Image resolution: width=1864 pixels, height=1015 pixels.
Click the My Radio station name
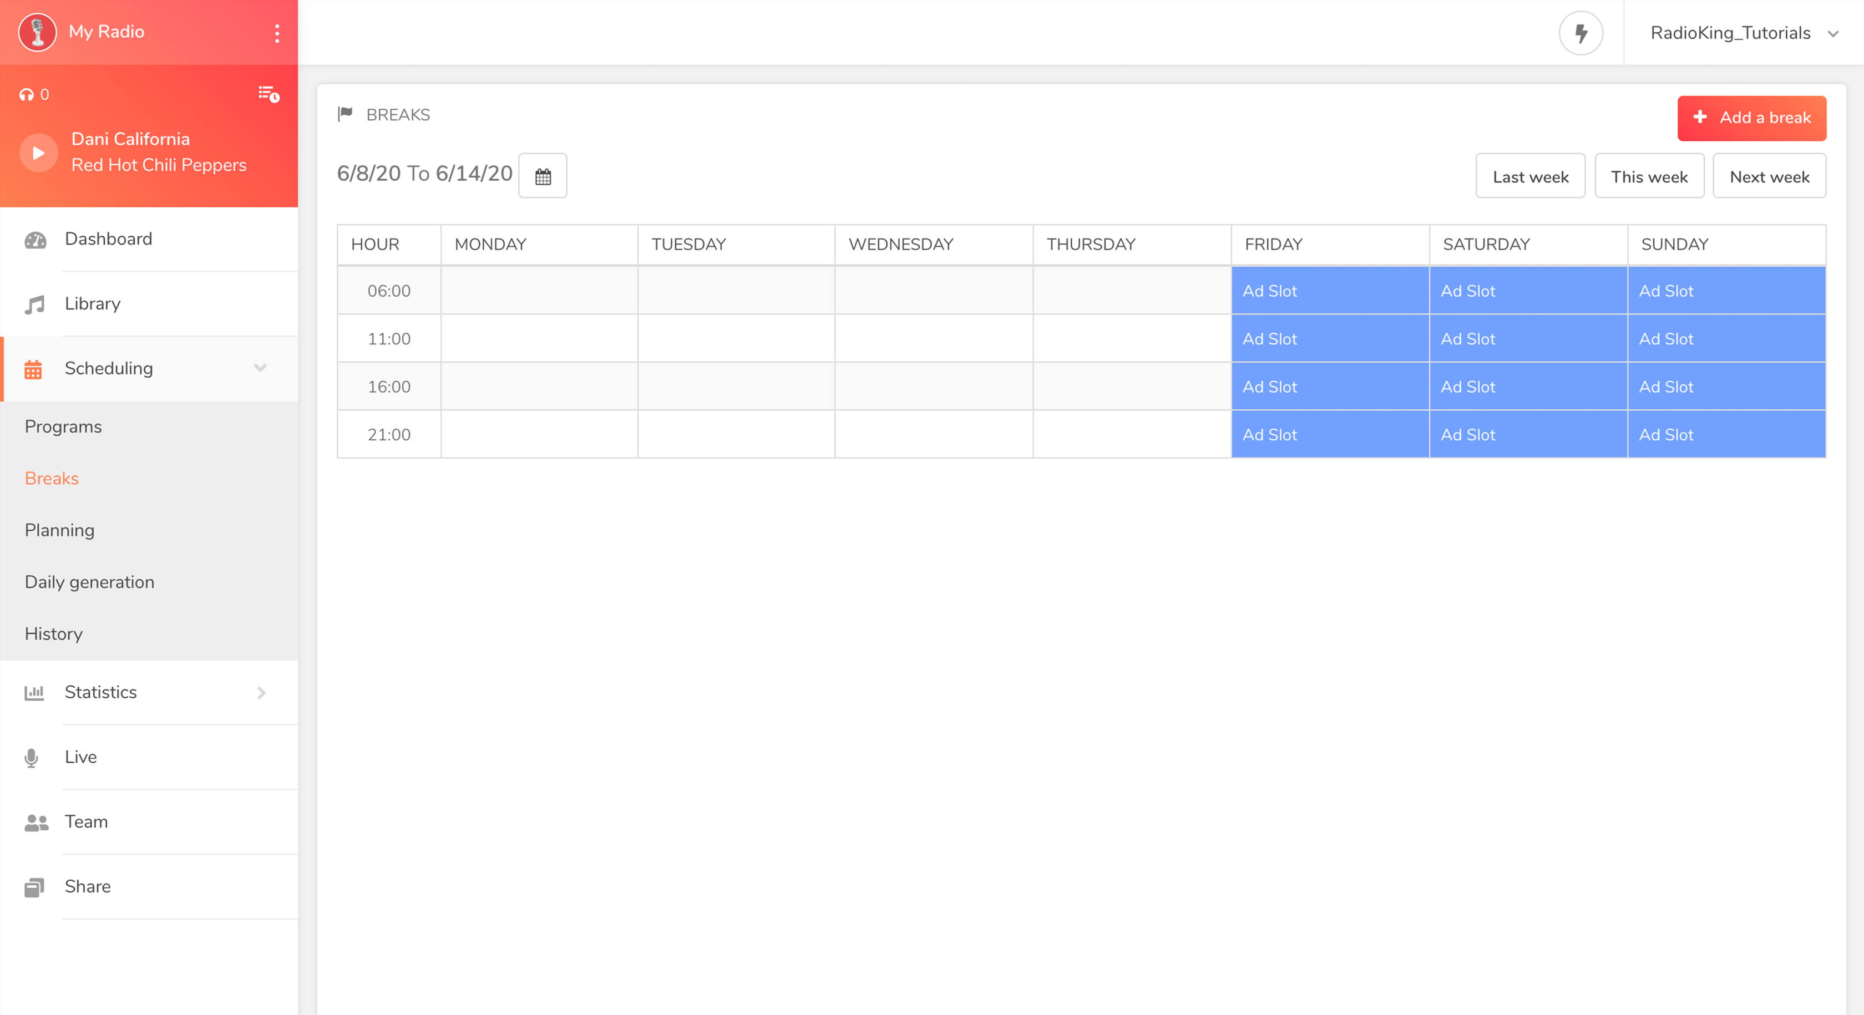point(107,32)
